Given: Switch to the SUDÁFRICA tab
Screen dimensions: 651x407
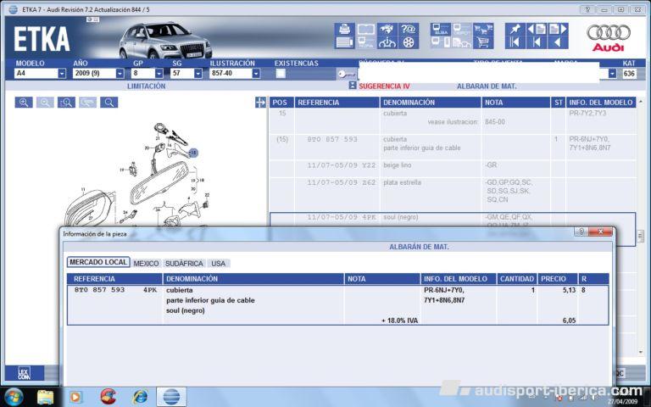Looking at the screenshot, I should click(184, 264).
